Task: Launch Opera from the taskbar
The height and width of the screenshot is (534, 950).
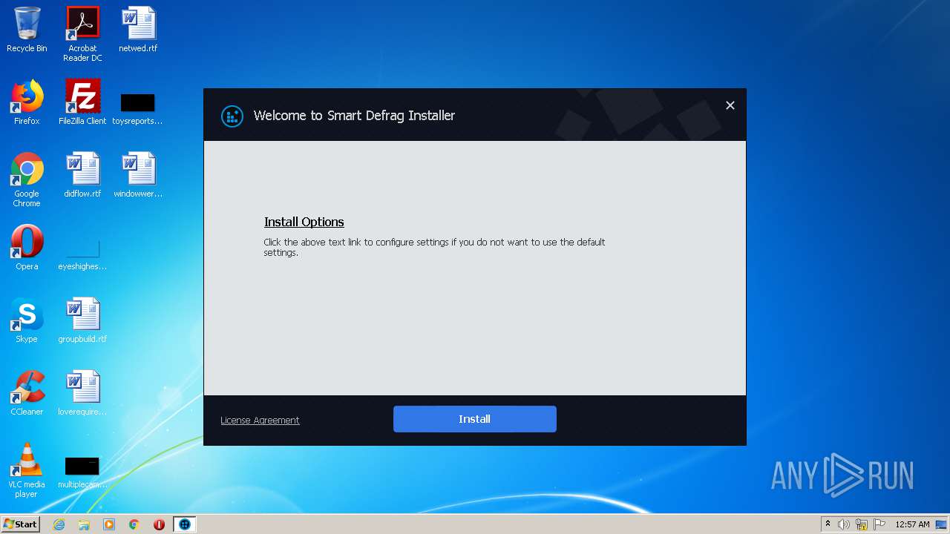Action: pos(159,524)
